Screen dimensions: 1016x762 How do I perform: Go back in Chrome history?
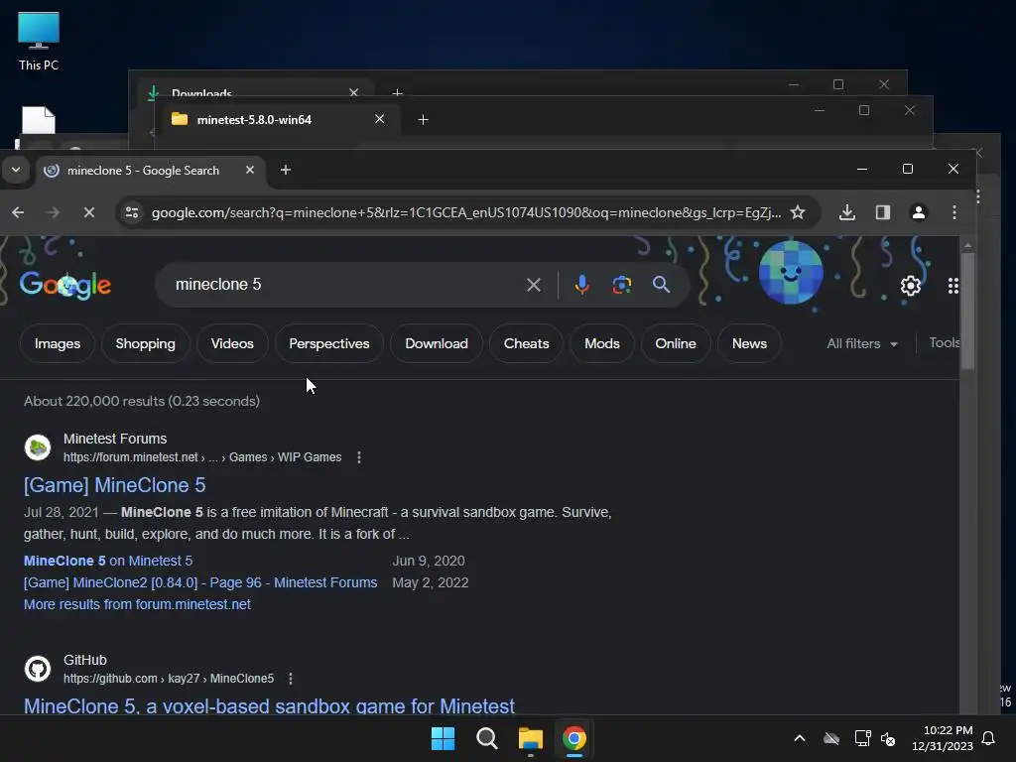(x=18, y=212)
